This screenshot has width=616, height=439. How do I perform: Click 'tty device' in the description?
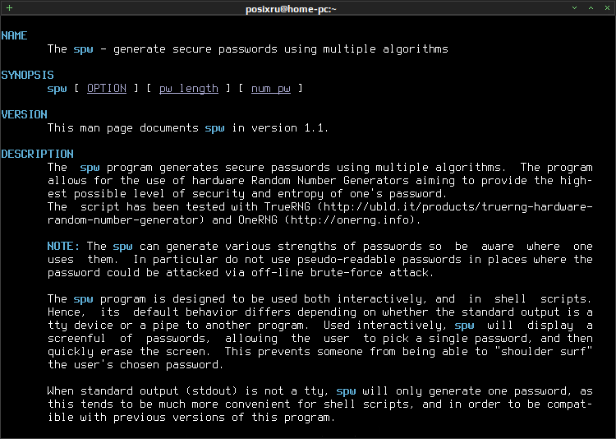(80, 326)
